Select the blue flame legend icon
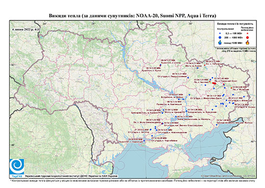This screenshot has width=265, height=188. (x=220, y=42)
